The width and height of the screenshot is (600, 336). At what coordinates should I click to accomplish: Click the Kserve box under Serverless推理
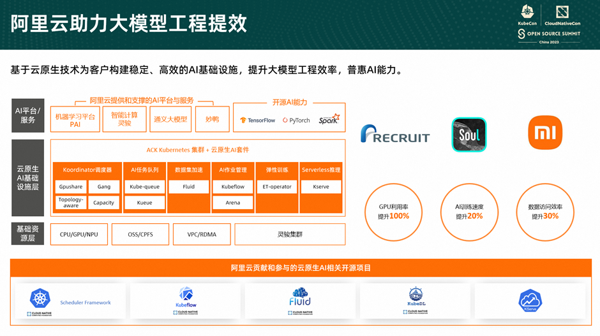pyautogui.click(x=321, y=187)
